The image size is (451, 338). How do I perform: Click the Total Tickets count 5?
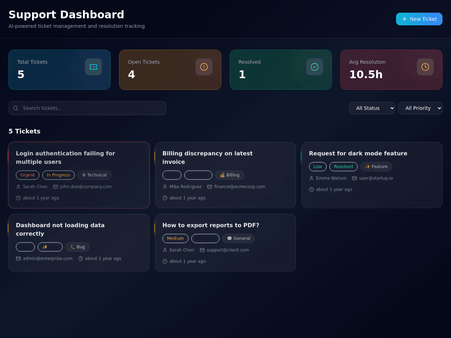click(21, 75)
